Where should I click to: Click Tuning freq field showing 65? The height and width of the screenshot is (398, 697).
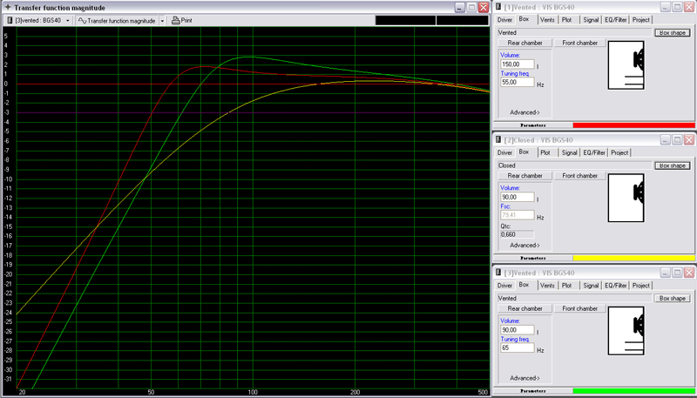tap(517, 347)
